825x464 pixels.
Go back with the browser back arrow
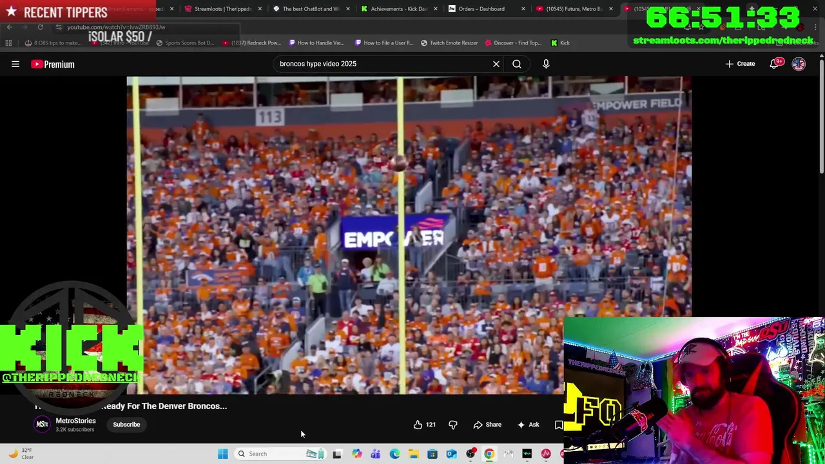(9, 27)
